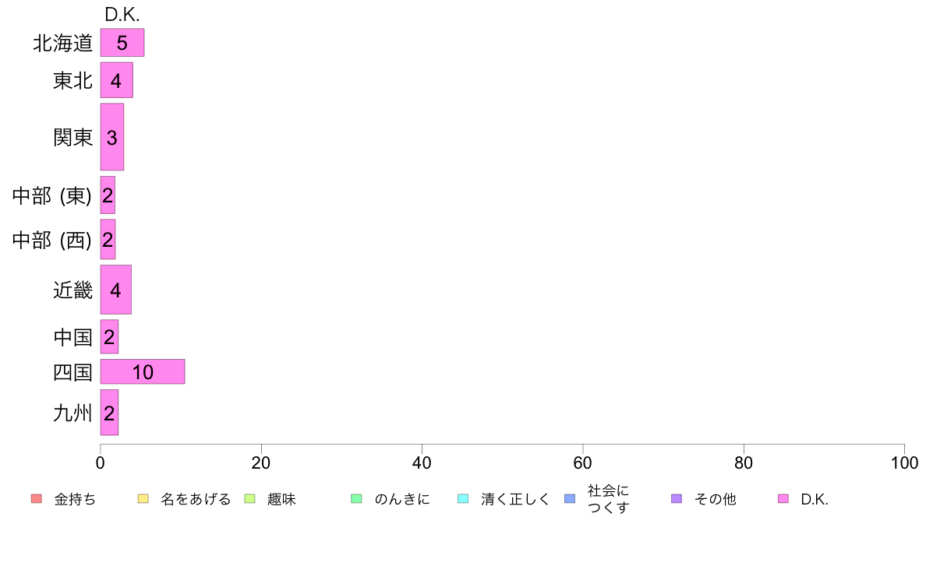Image resolution: width=926 pixels, height=573 pixels.
Task: Select the 四国 bar showing 10
Action: click(x=143, y=372)
